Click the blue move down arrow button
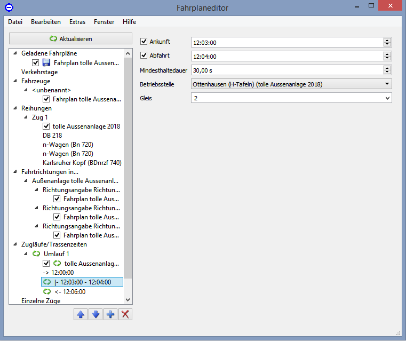The width and height of the screenshot is (406, 341). (95, 314)
